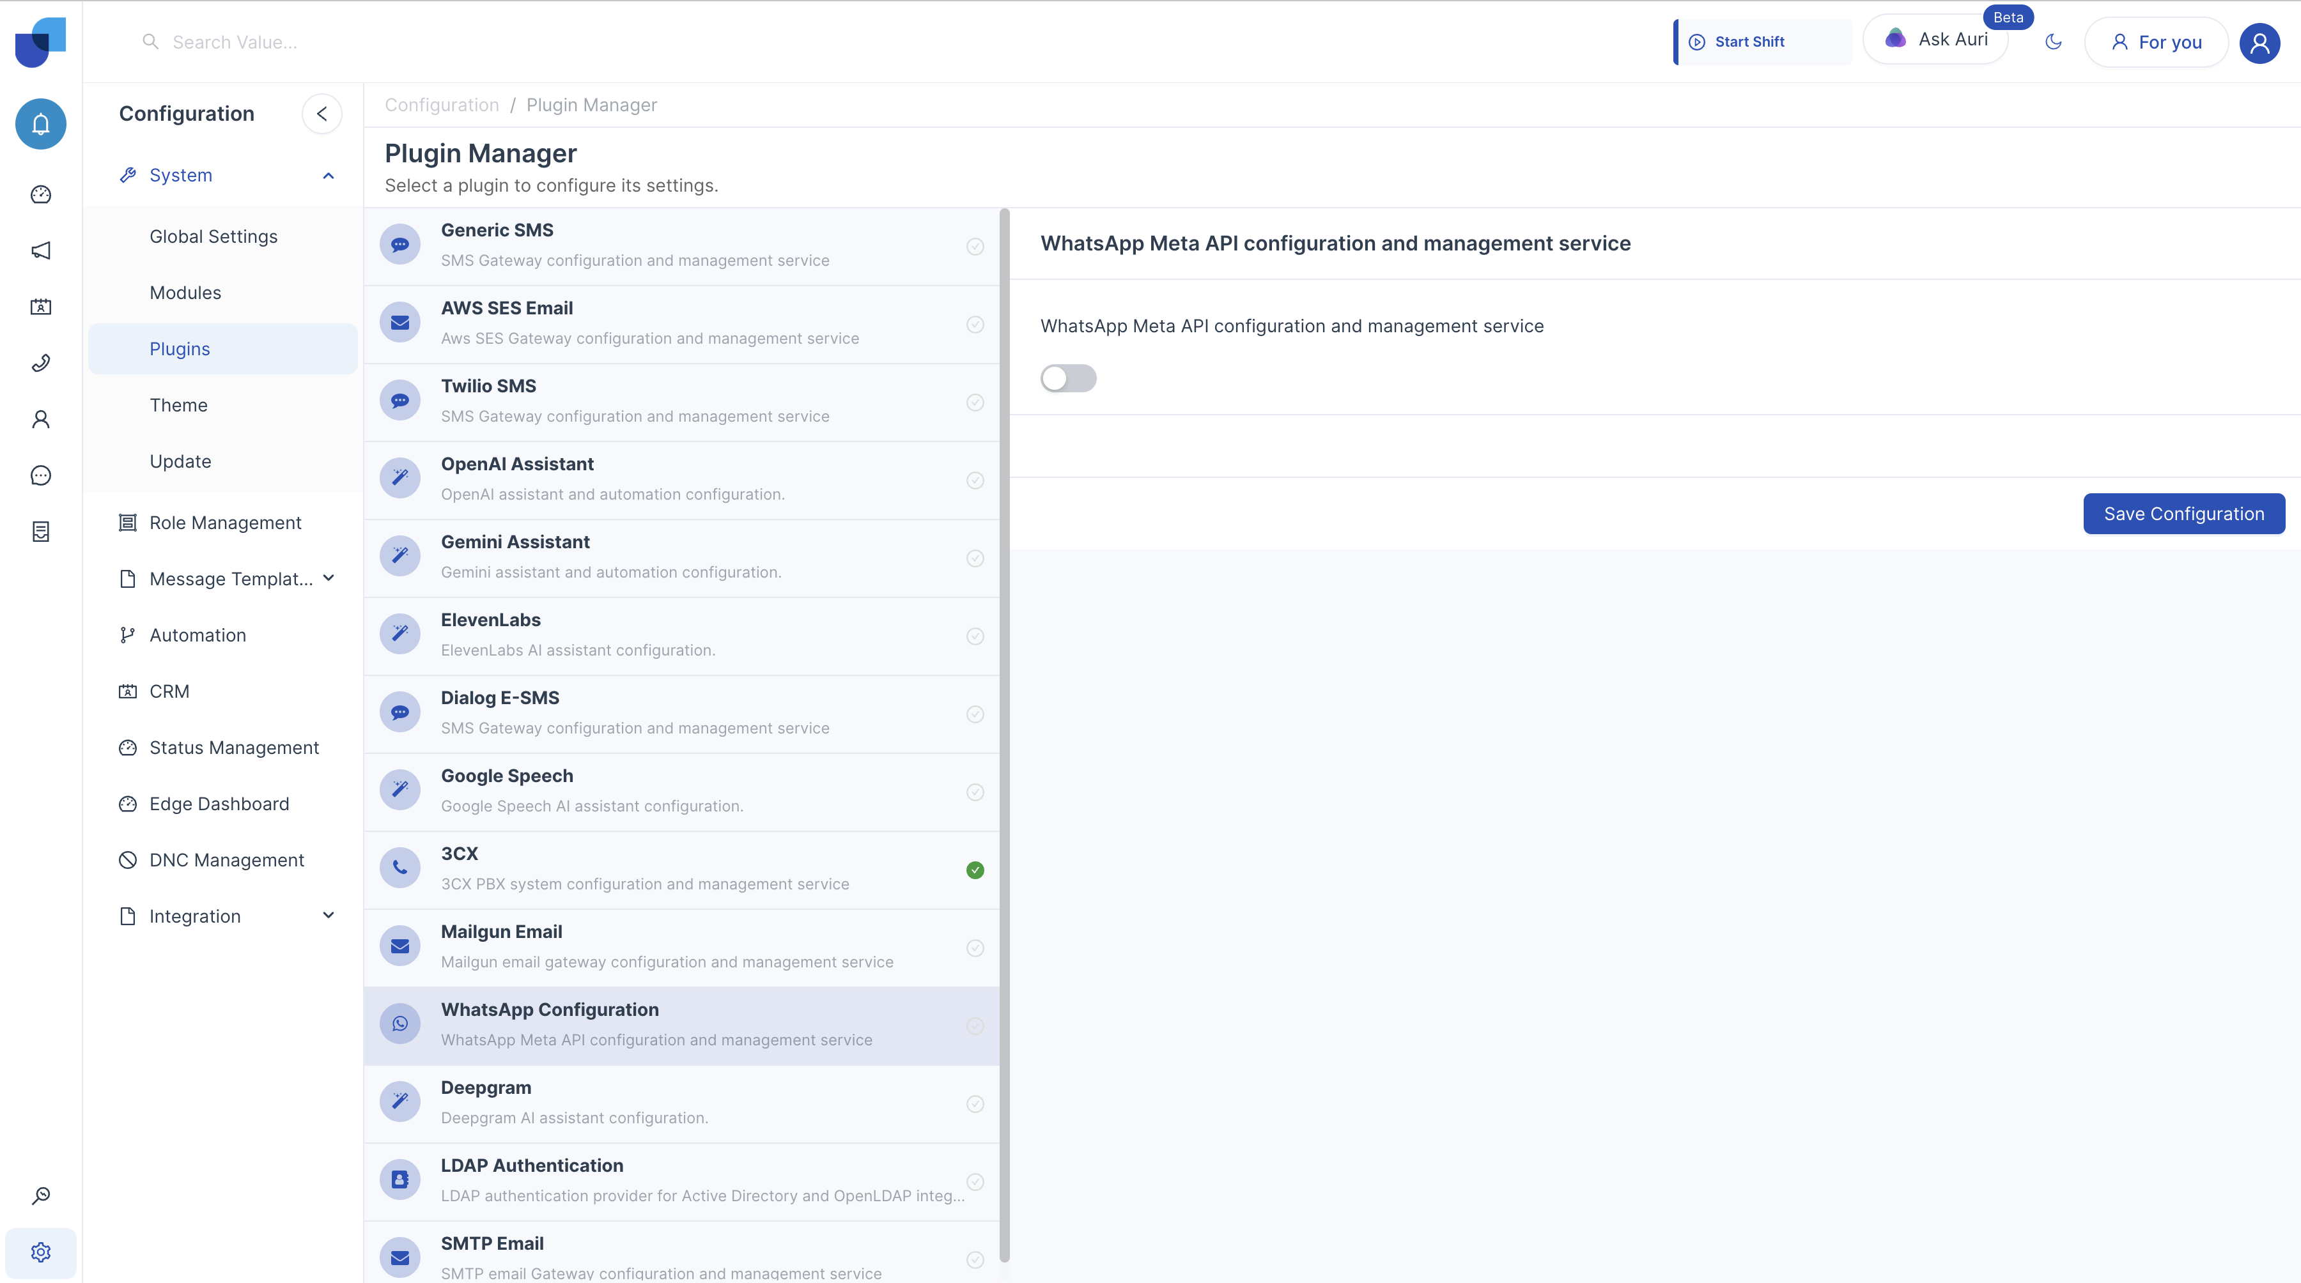Click the plugin list scrollbar
Image resolution: width=2301 pixels, height=1283 pixels.
tap(1004, 735)
